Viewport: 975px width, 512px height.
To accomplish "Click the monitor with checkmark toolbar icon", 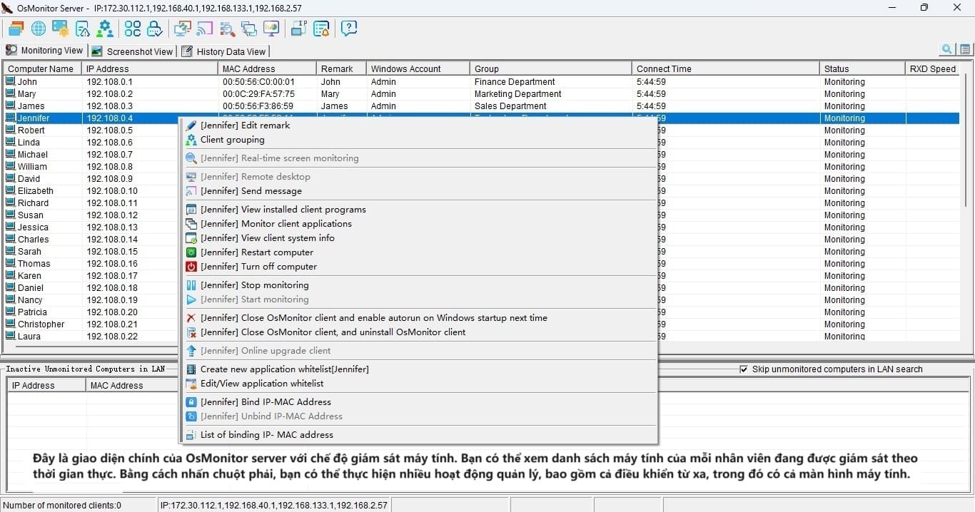I will click(x=183, y=29).
